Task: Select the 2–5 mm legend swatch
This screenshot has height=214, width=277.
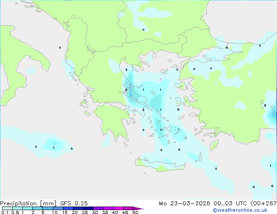Action: 38,208
